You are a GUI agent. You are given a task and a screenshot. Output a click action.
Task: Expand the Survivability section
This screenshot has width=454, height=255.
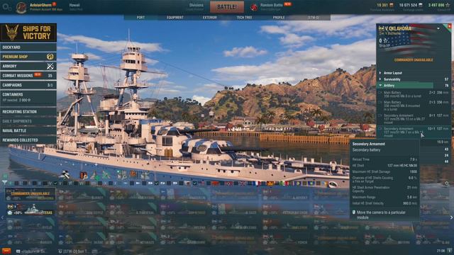tap(414, 79)
